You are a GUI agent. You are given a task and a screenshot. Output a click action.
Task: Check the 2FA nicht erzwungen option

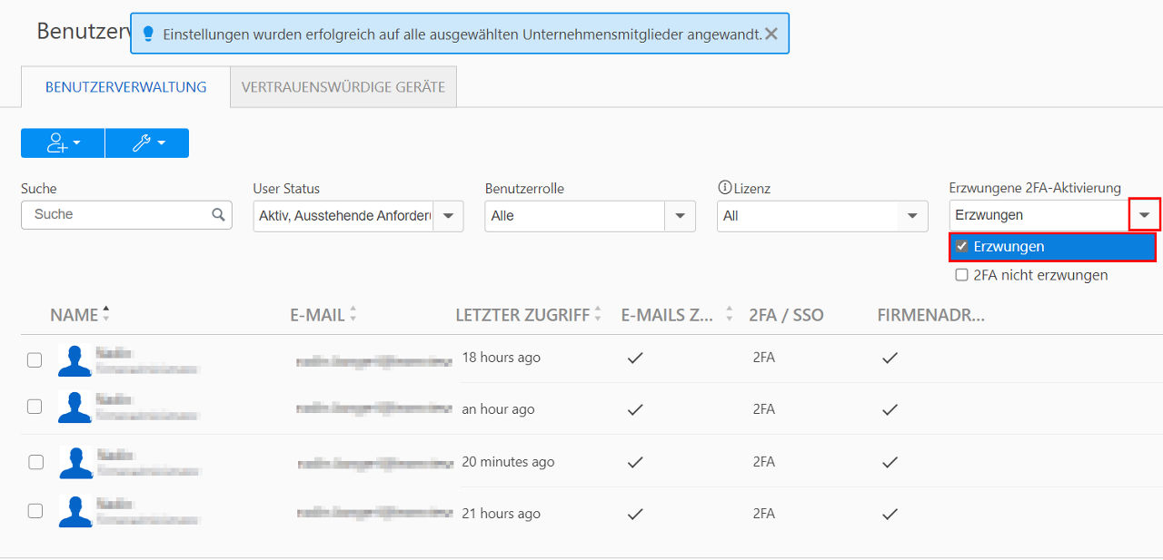[x=961, y=275]
